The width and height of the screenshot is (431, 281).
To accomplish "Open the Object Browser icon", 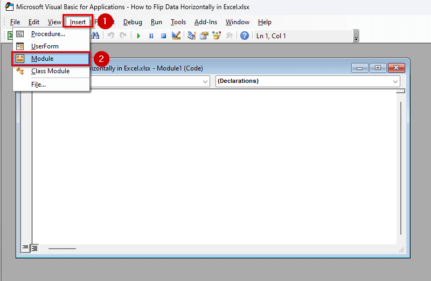I will [x=217, y=36].
